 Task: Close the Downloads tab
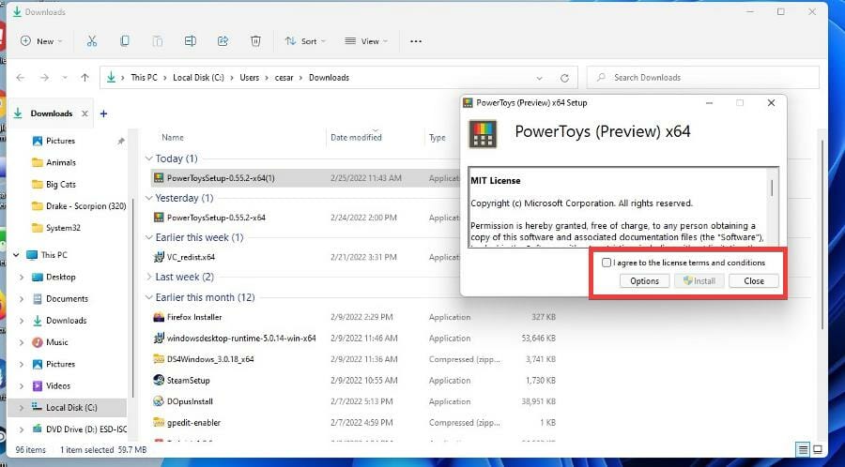click(x=84, y=113)
